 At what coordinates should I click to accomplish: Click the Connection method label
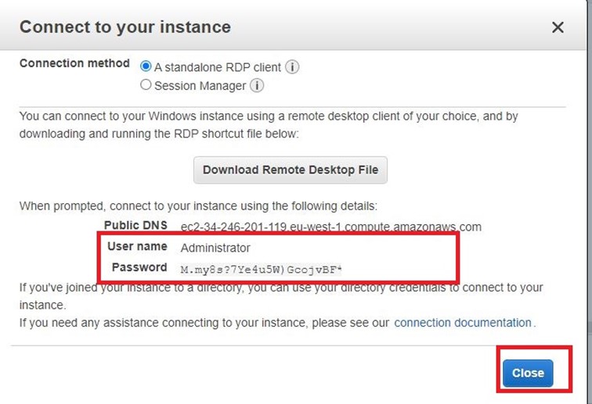tap(74, 63)
